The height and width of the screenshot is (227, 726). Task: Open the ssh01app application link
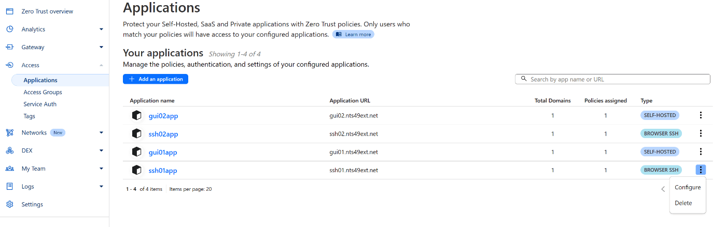(x=163, y=171)
